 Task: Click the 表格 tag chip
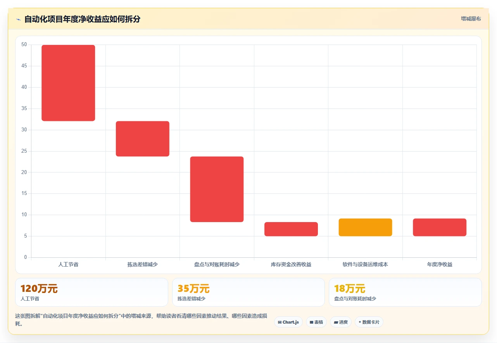coord(316,322)
